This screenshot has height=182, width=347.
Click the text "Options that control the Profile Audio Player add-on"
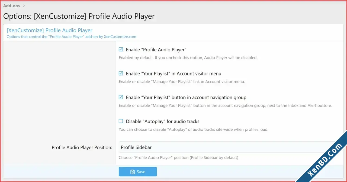pyautogui.click(x=71, y=37)
